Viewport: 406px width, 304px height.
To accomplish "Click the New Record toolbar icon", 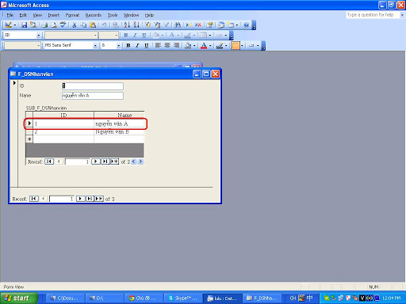I will [189, 25].
